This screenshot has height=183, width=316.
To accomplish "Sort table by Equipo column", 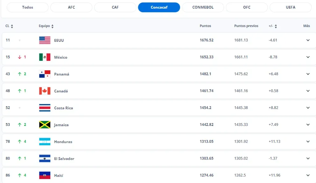I will [x=52, y=26].
